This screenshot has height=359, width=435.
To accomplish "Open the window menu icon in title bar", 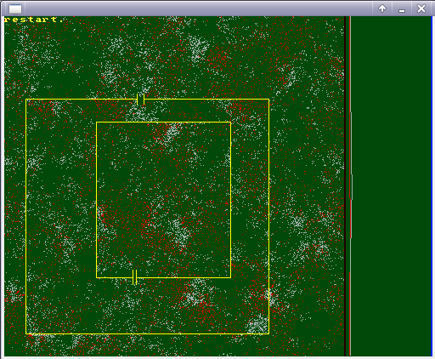I will 15,9.
